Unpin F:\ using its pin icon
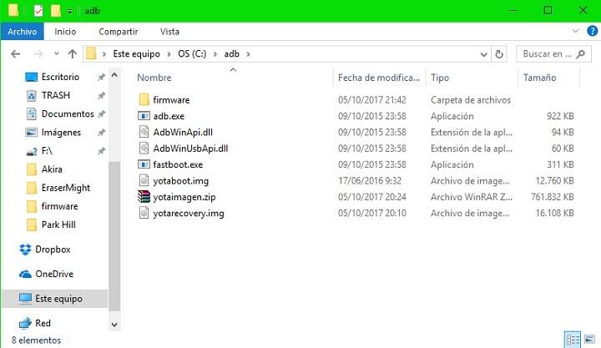 tap(101, 151)
